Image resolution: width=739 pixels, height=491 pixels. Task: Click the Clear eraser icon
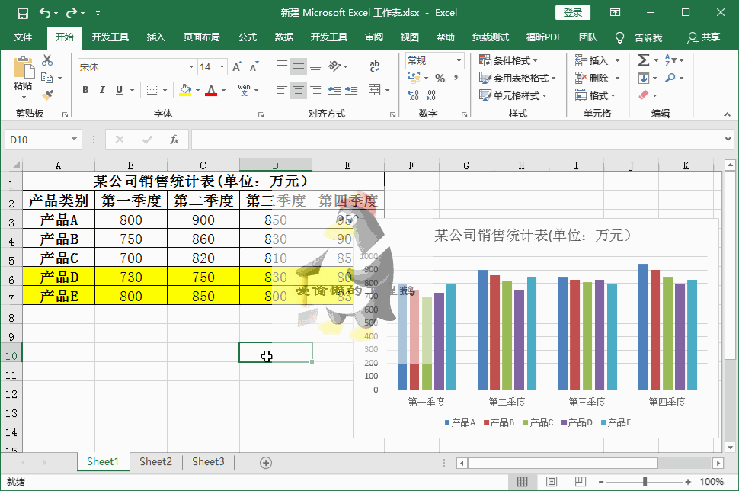click(x=644, y=95)
